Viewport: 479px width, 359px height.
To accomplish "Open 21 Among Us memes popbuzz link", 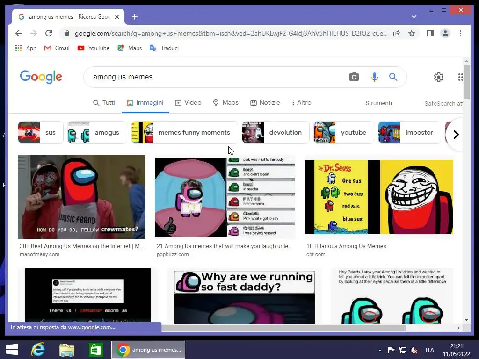I will [224, 246].
